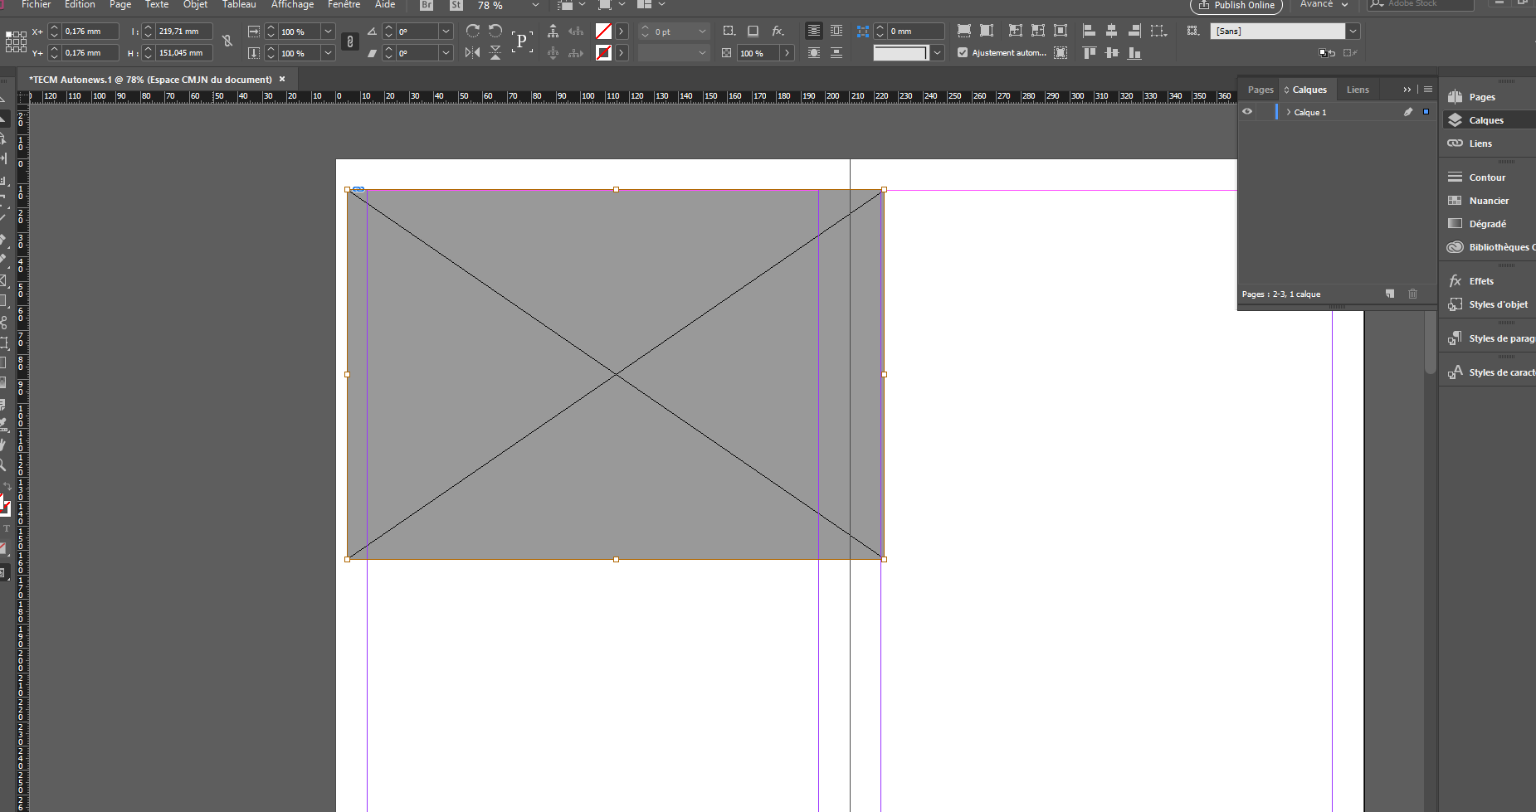This screenshot has height=812, width=1536.
Task: Open the Dégradé gradient panel
Action: (x=1487, y=224)
